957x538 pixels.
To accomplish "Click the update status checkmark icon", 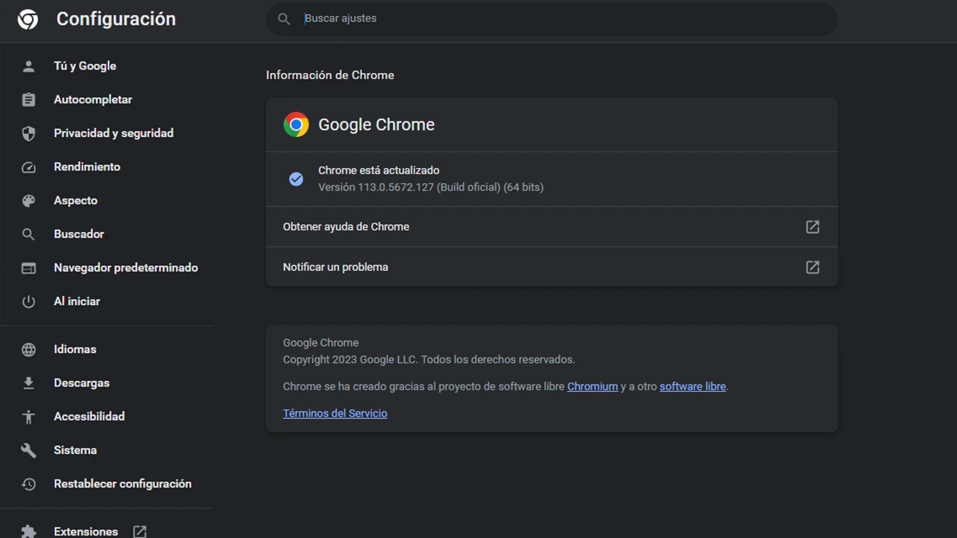I will click(x=296, y=179).
